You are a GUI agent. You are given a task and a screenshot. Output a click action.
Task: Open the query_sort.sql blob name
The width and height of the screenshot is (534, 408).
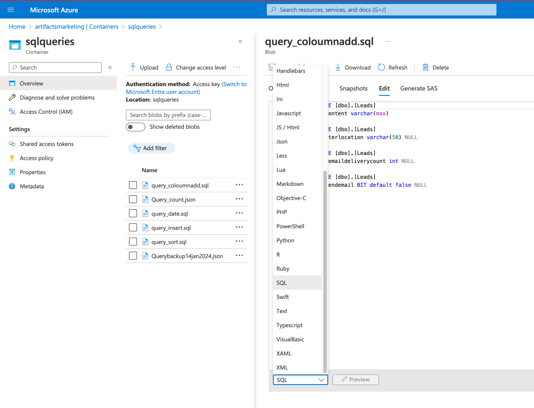click(x=169, y=242)
